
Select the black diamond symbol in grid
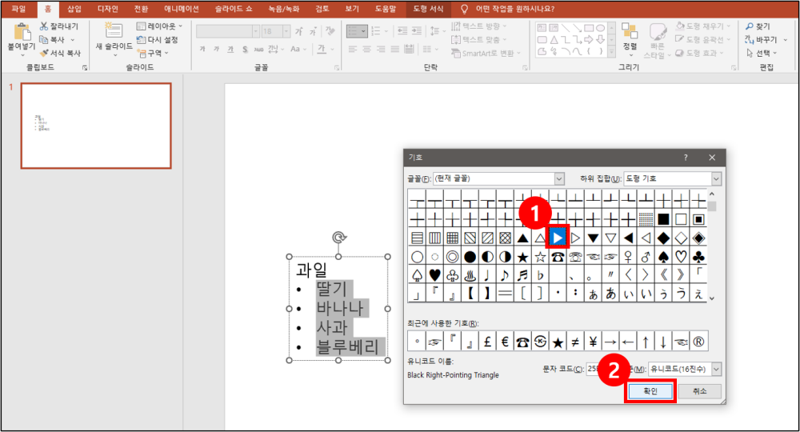coord(663,238)
